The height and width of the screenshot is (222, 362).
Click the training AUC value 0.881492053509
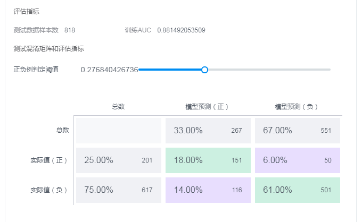tap(181, 30)
